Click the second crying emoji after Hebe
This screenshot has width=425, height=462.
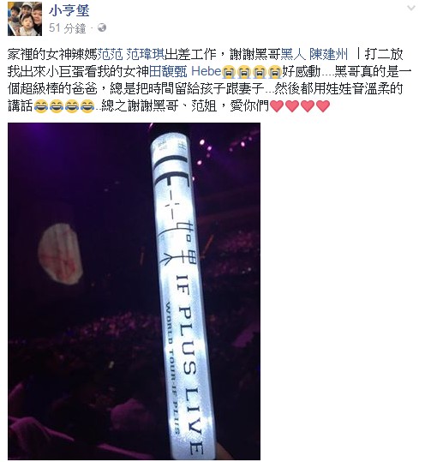(x=244, y=72)
